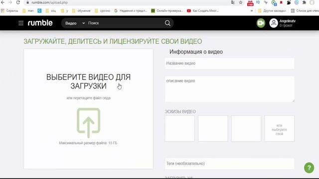This screenshot has height=179, width=319.
Task: Open the срочно bookmarks folder
Action: click(x=102, y=11)
